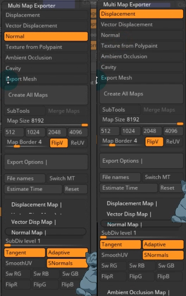Toggle SNormals in the left panel

point(67,263)
